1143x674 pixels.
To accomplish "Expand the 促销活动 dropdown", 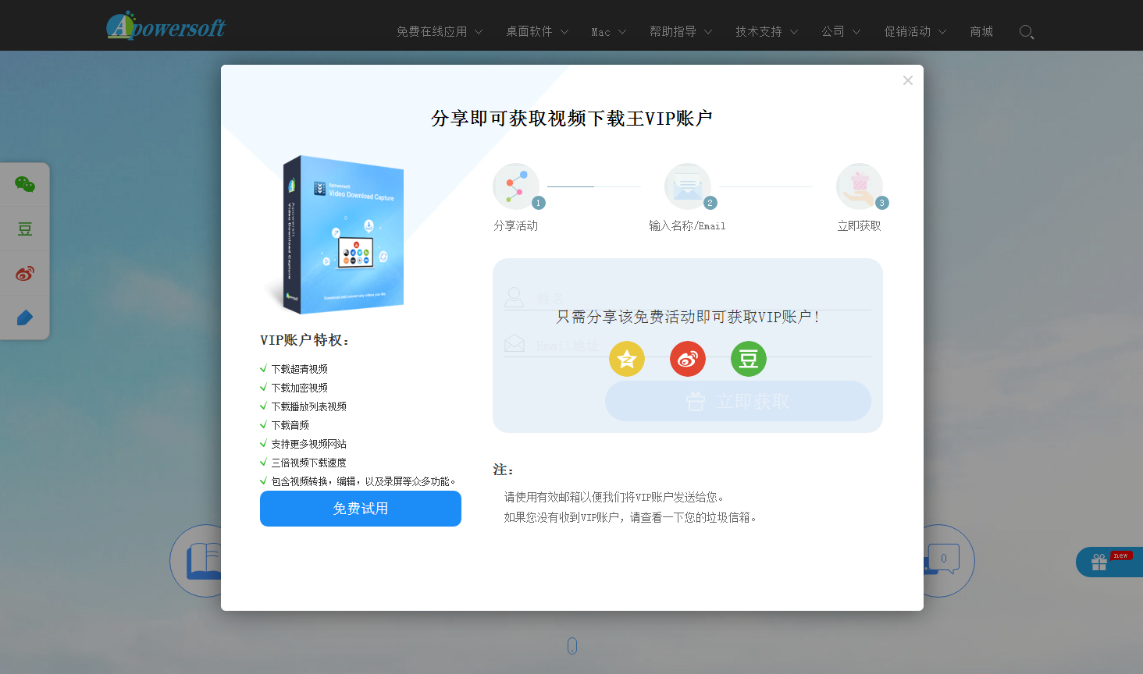I will pos(908,31).
